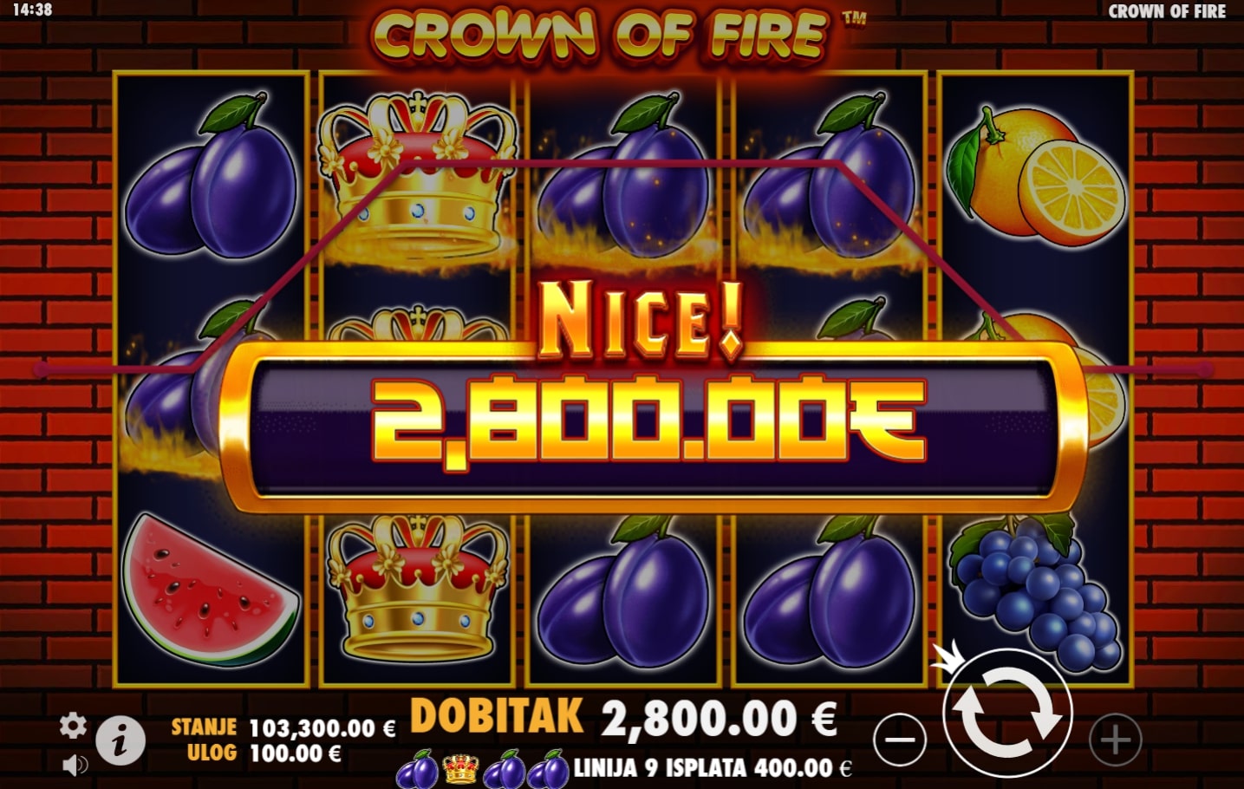This screenshot has width=1244, height=789.
Task: Open the settings gear icon
Action: (73, 726)
